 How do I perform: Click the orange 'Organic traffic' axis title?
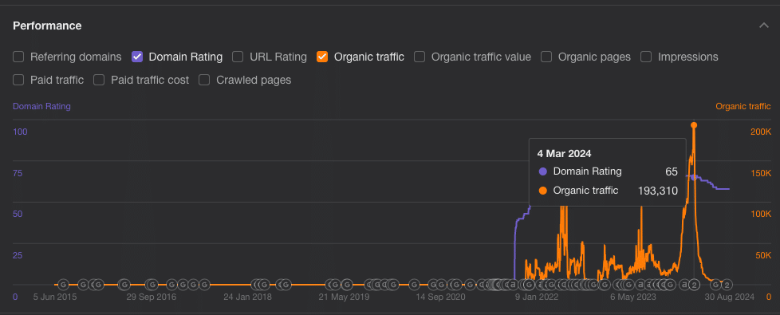click(x=743, y=106)
